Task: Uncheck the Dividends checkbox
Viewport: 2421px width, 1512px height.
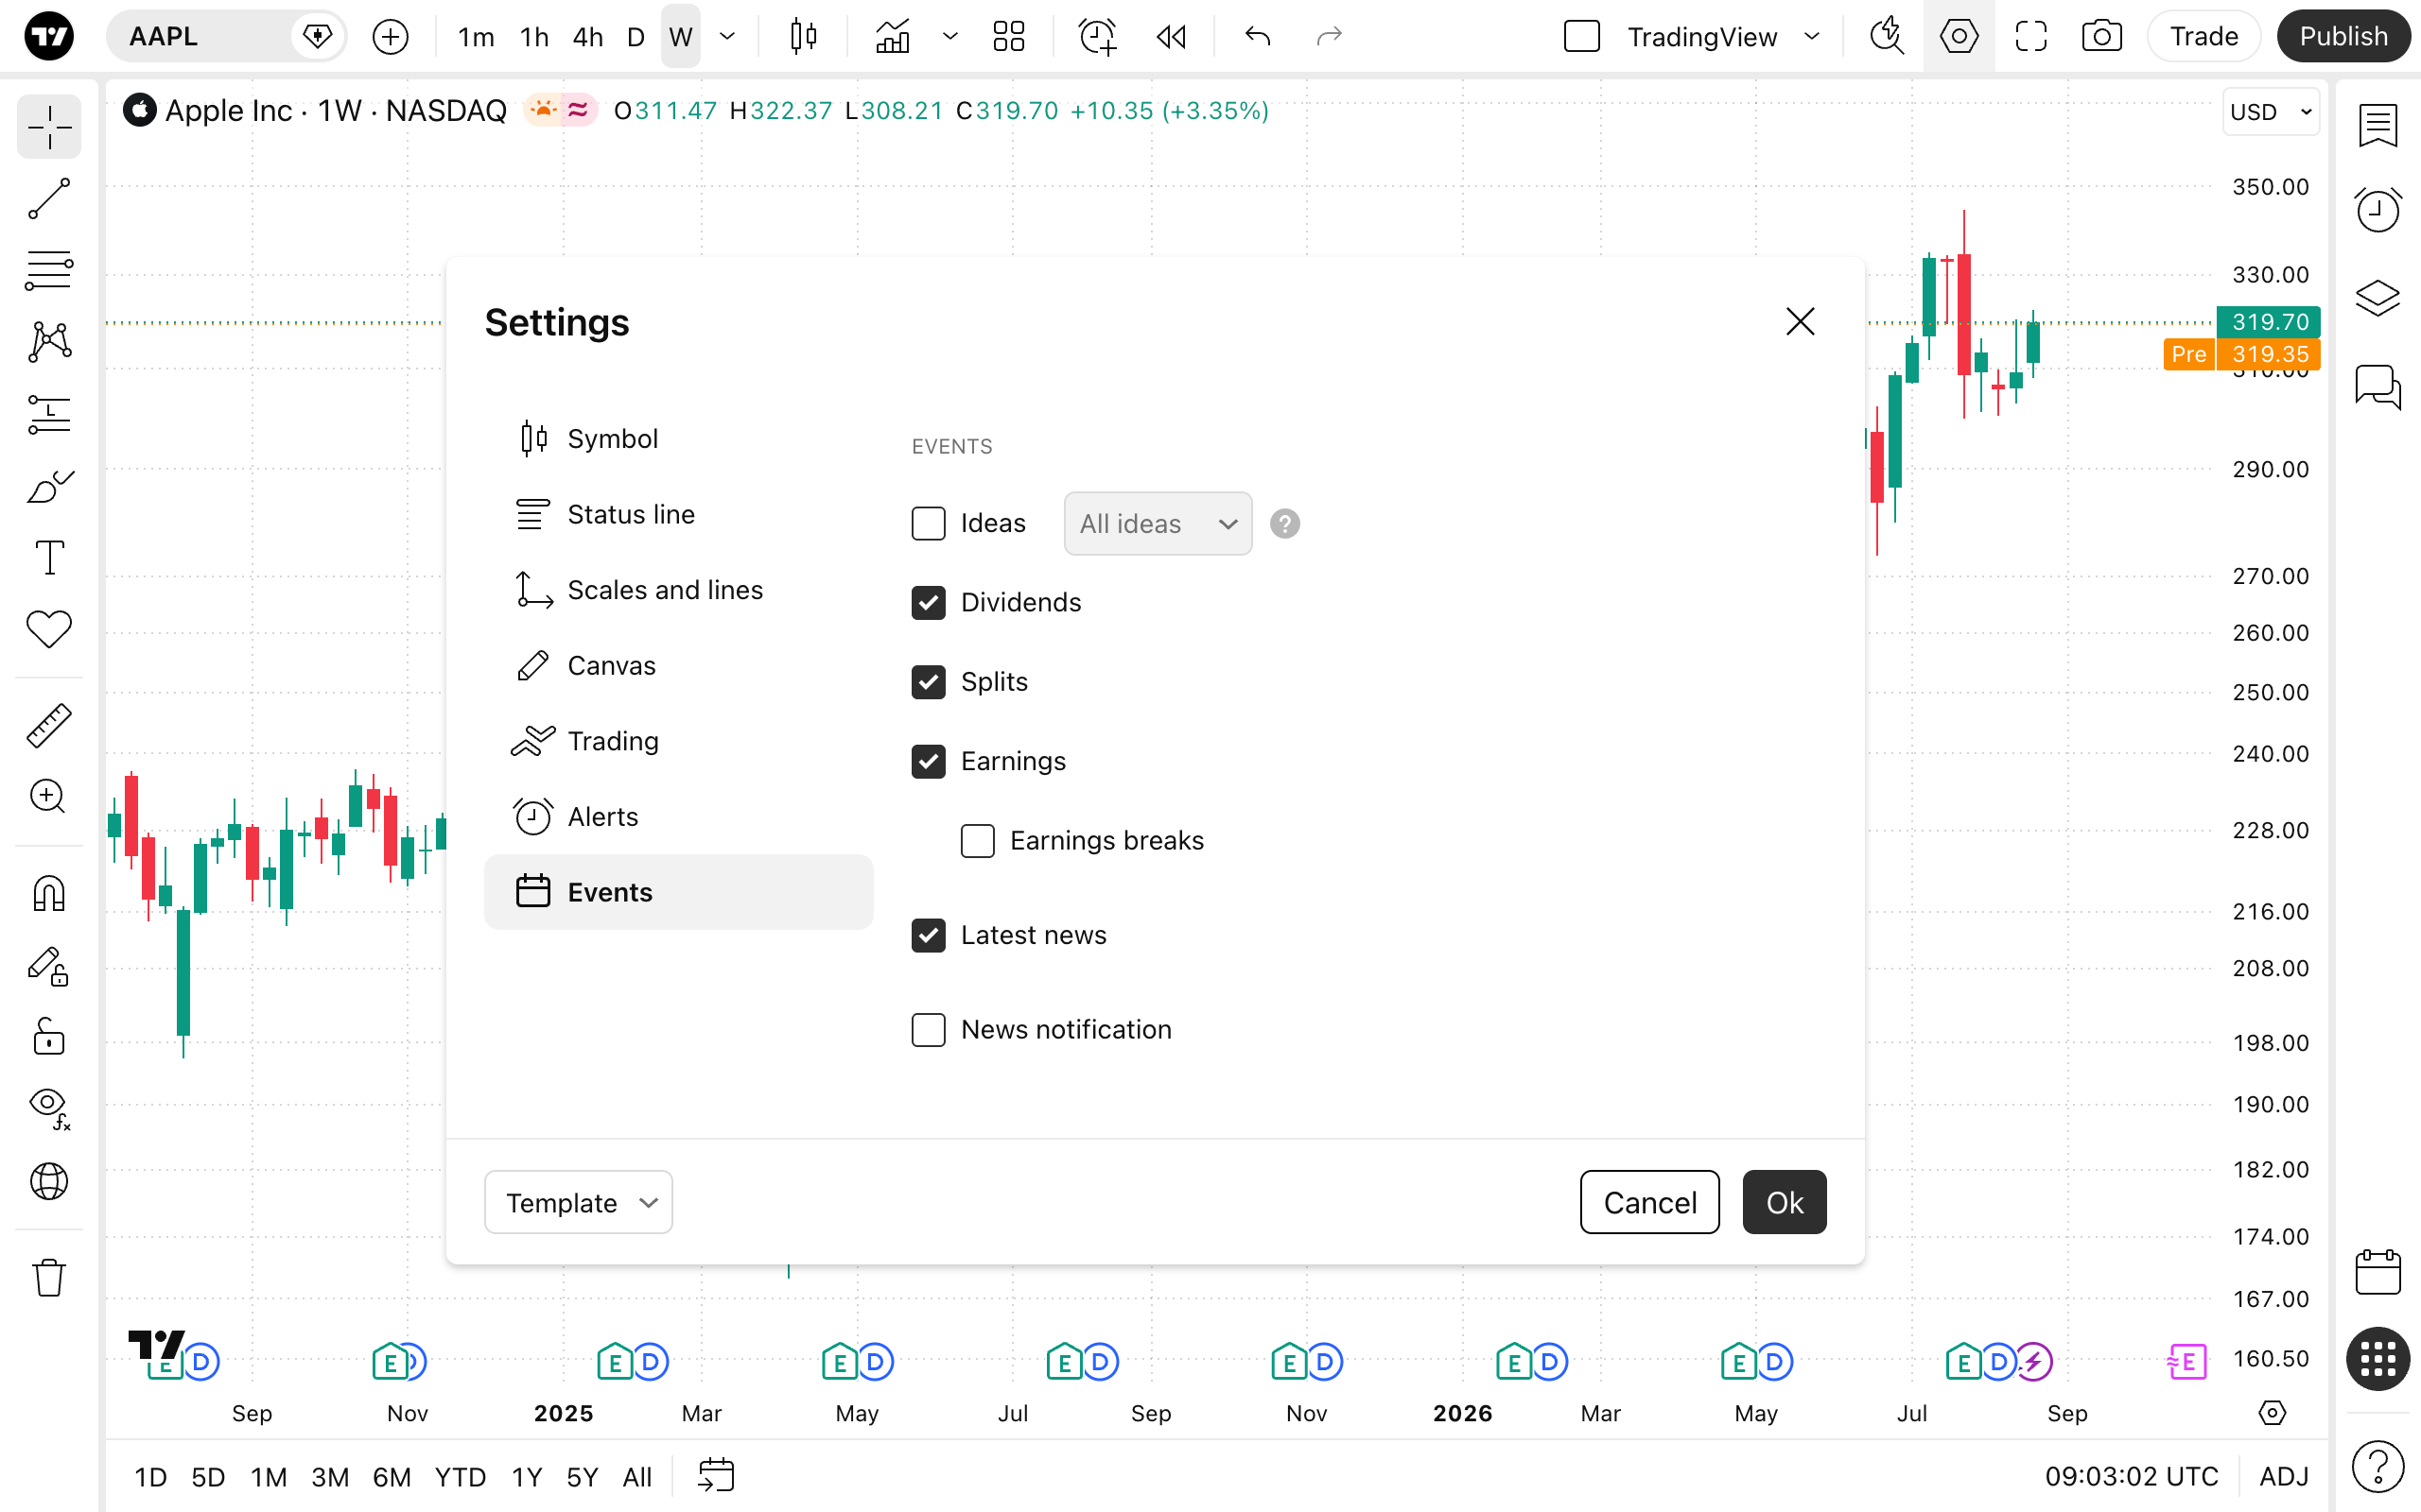Action: coord(929,602)
